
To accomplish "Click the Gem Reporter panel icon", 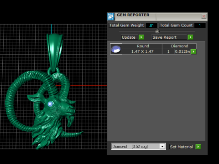I will click(111, 16).
